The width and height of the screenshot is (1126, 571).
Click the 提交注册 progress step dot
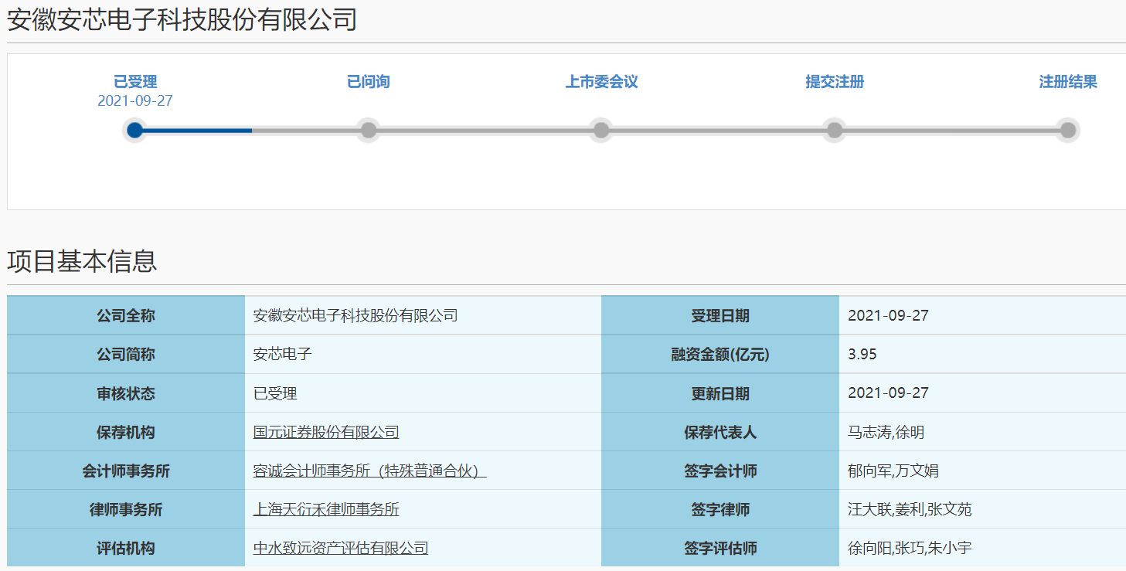coord(835,130)
